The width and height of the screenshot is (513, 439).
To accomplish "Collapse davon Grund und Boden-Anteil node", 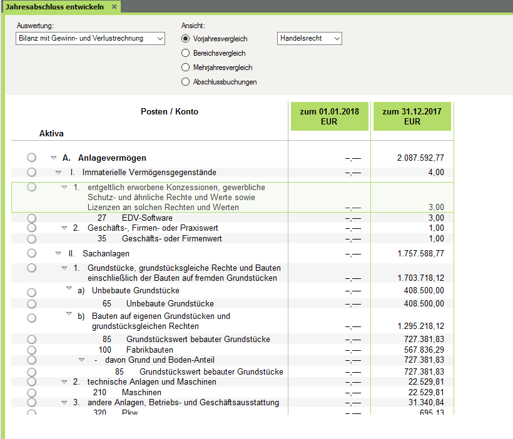I will (x=81, y=360).
